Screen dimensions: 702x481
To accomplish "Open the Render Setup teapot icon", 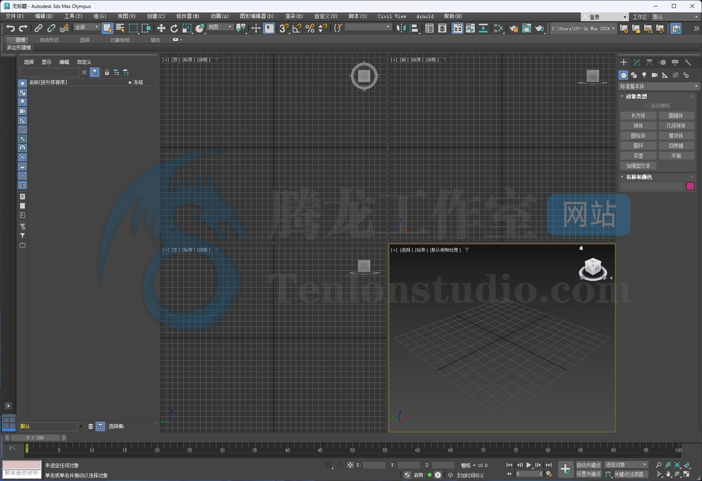I will coord(513,28).
